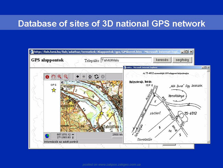The height and width of the screenshot is (168, 223).
Task: Click scrollbar up arrow in minta window
Action: pyautogui.click(x=208, y=71)
